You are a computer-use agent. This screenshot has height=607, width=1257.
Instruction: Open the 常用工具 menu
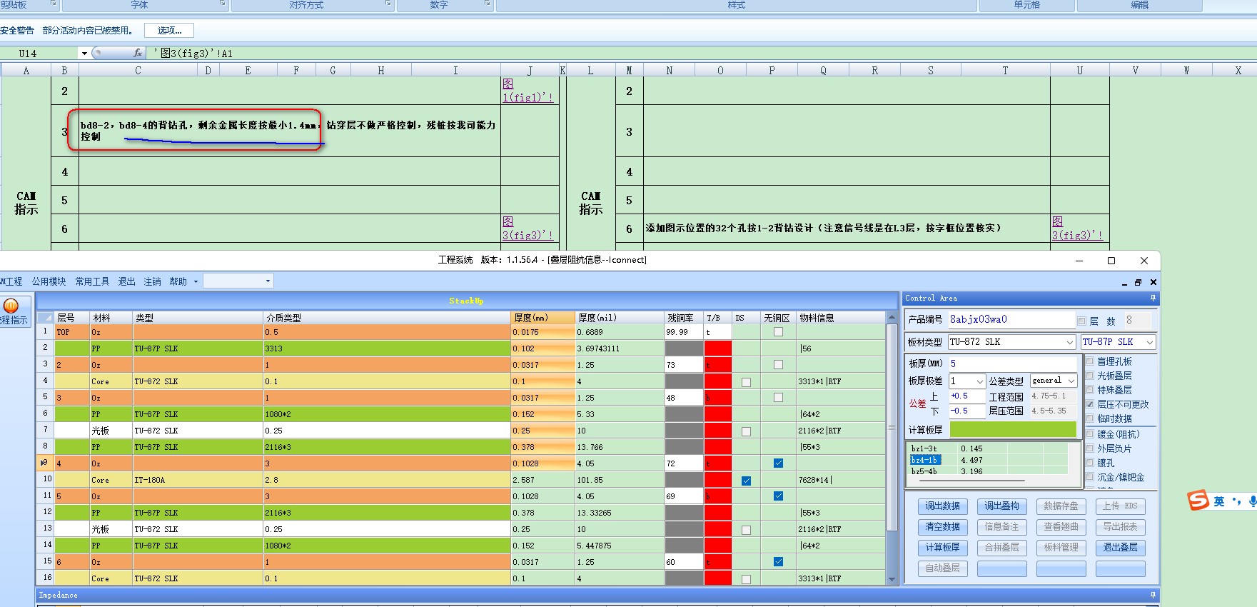(x=92, y=281)
